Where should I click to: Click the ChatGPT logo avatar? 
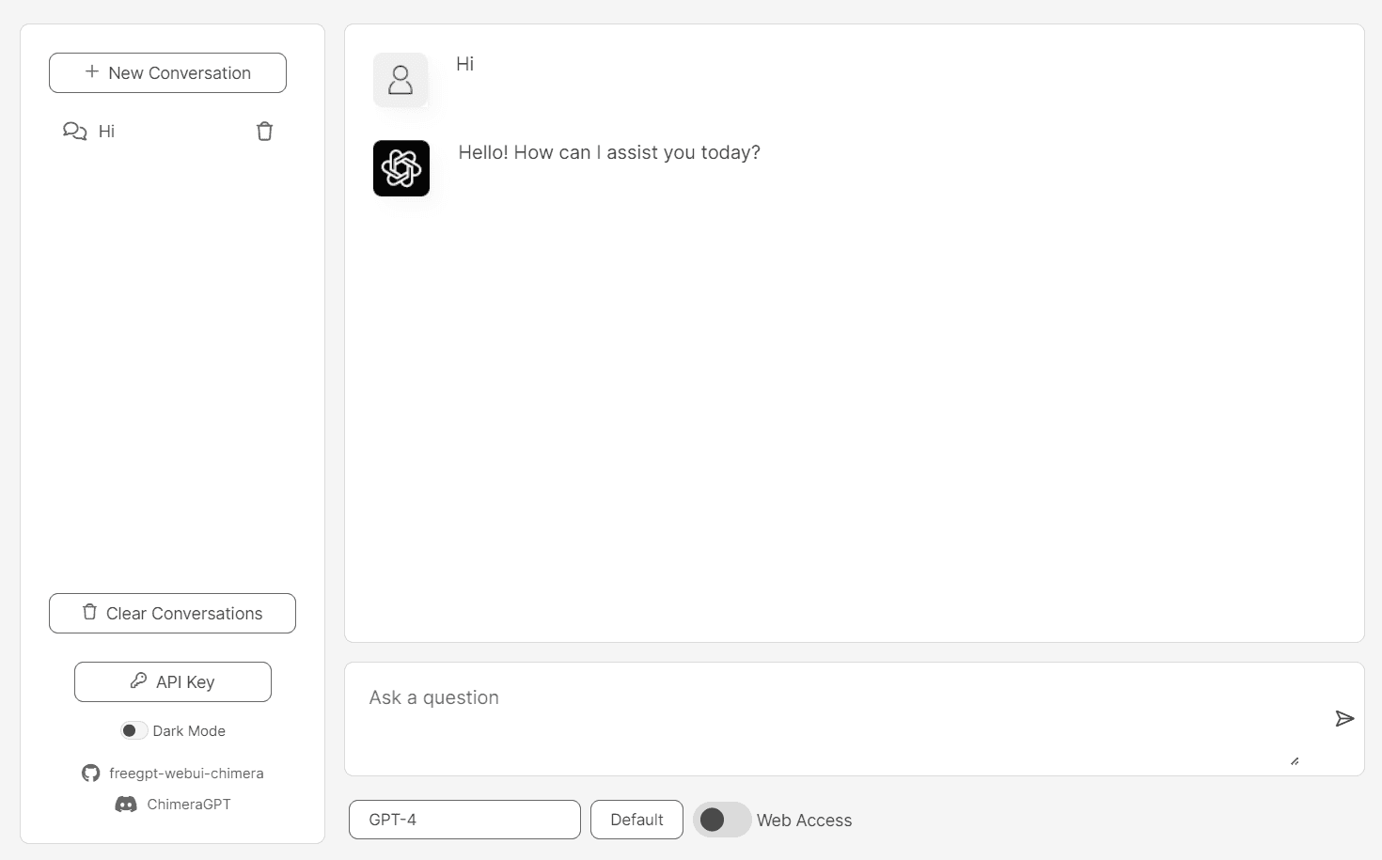(401, 168)
